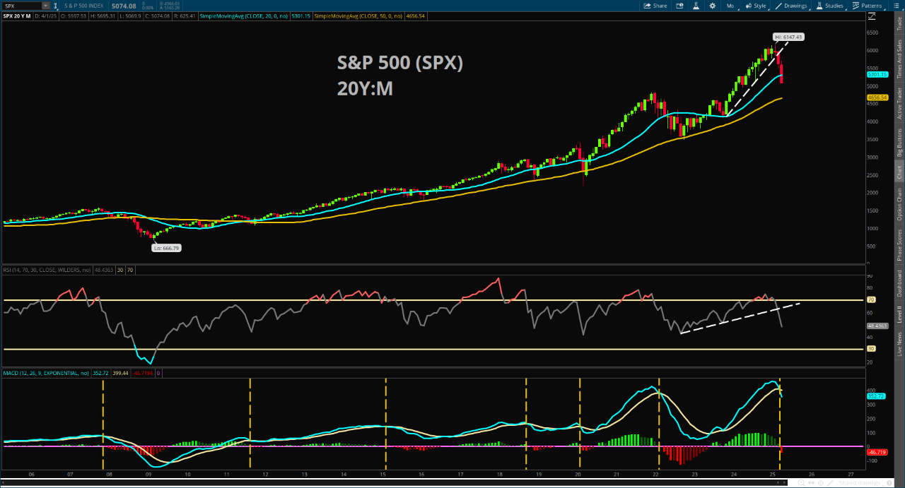This screenshot has width=905, height=488.
Task: Open the Studies menu
Action: (831, 6)
